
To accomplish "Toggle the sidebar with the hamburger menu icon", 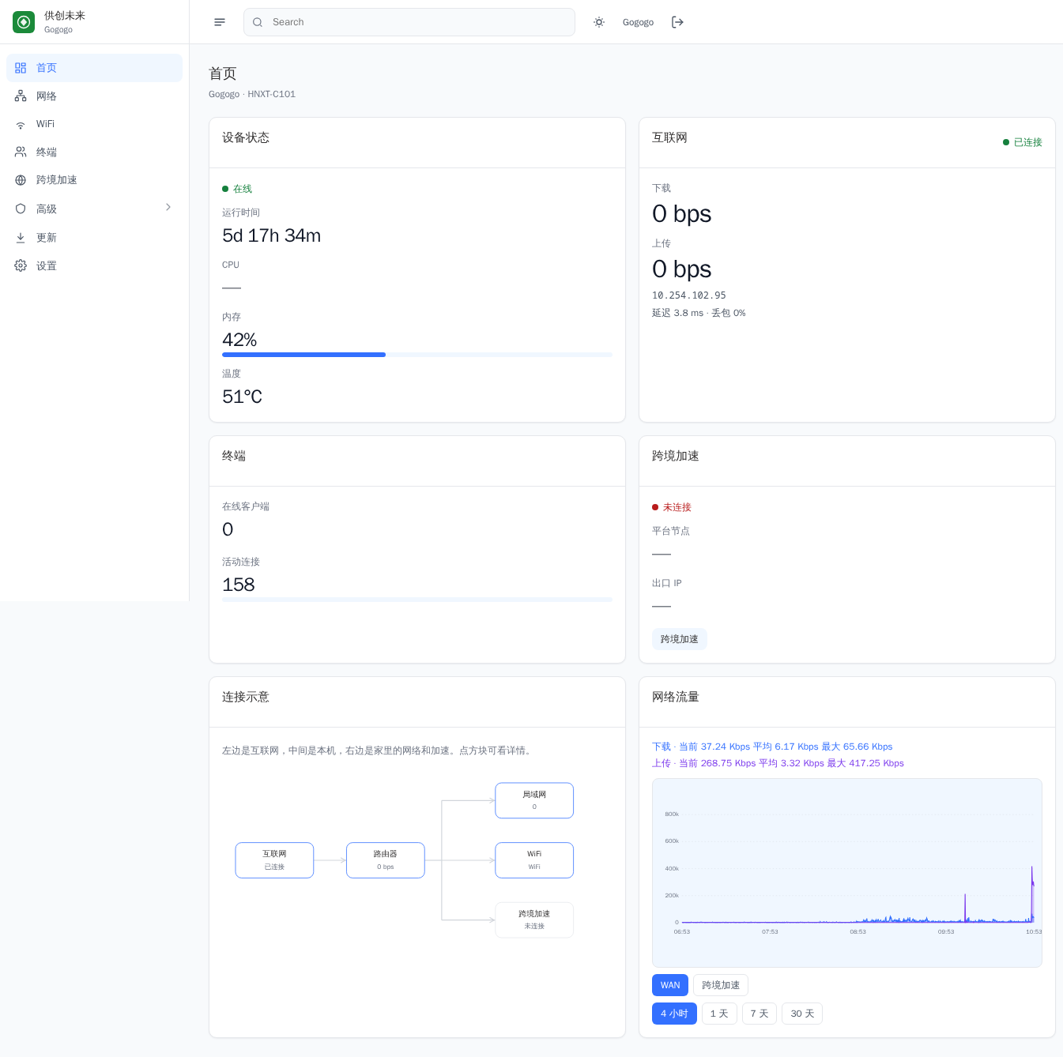I will (x=220, y=22).
